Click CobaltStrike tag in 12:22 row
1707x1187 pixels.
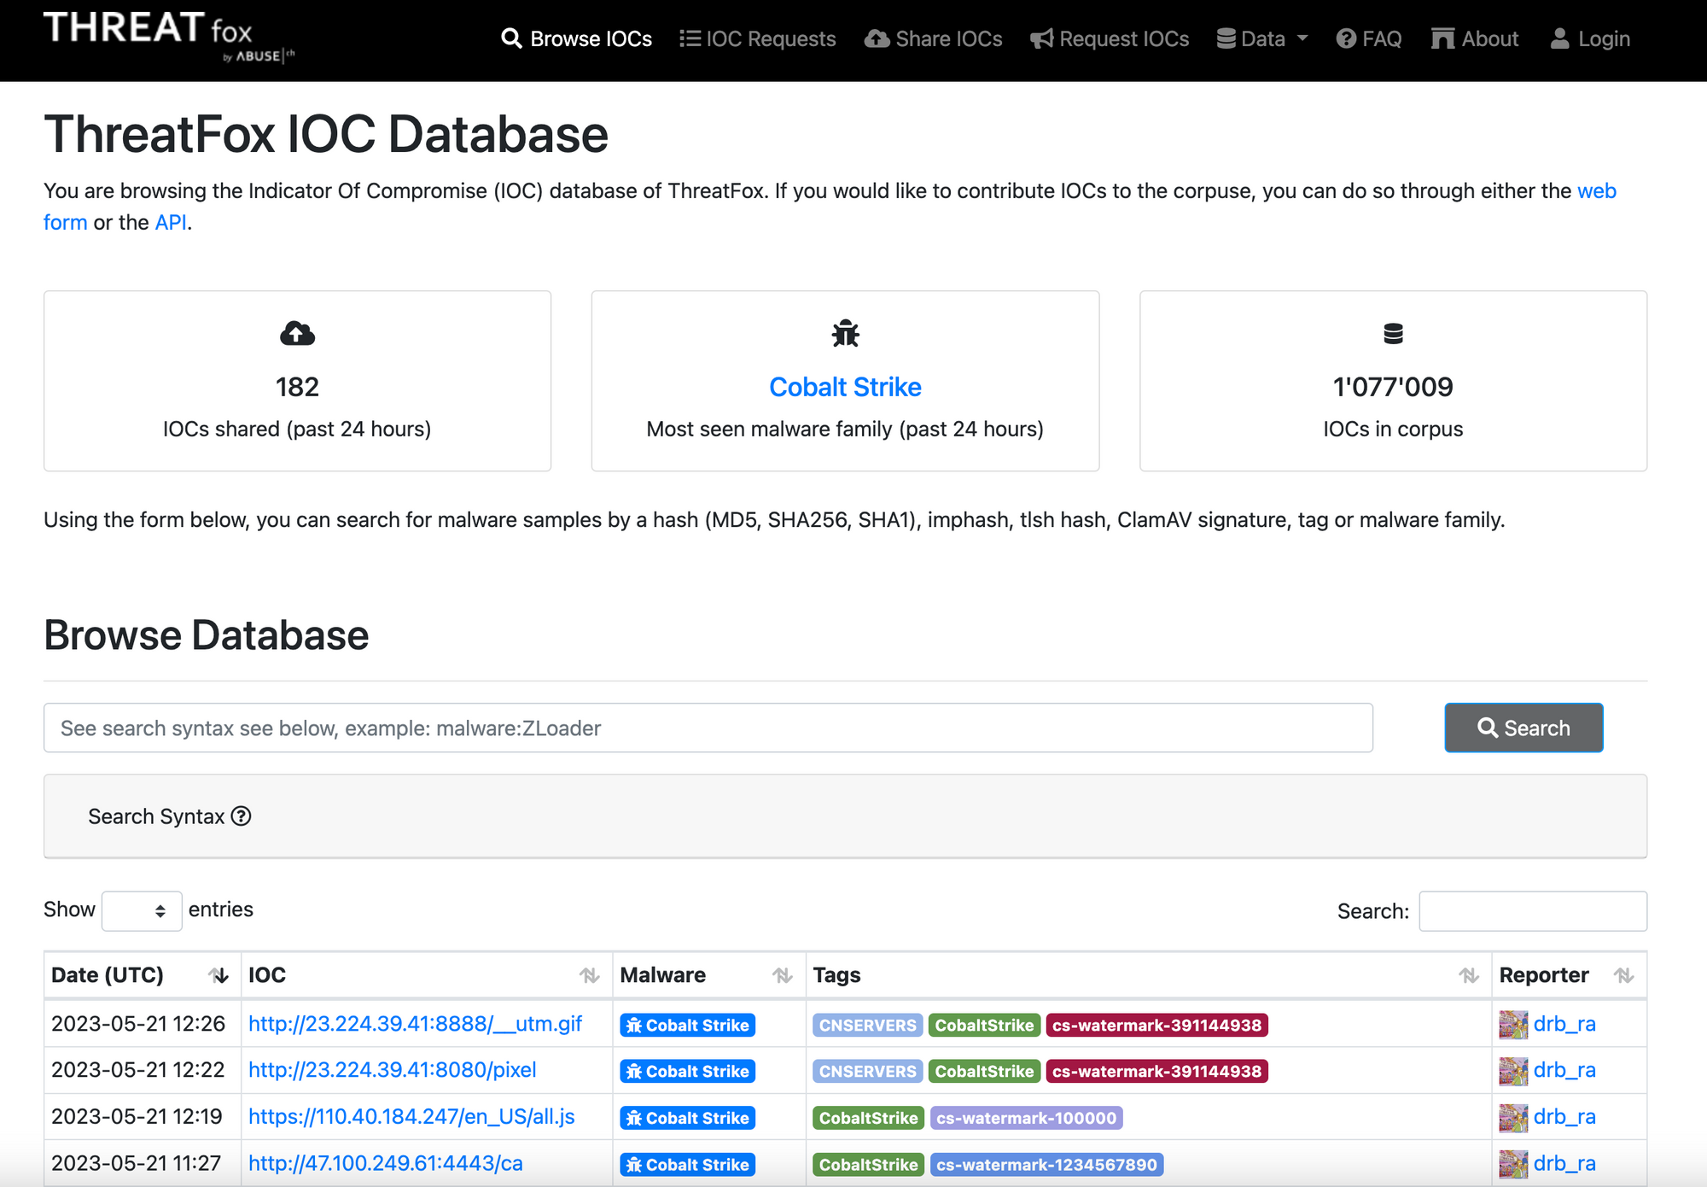[984, 1071]
